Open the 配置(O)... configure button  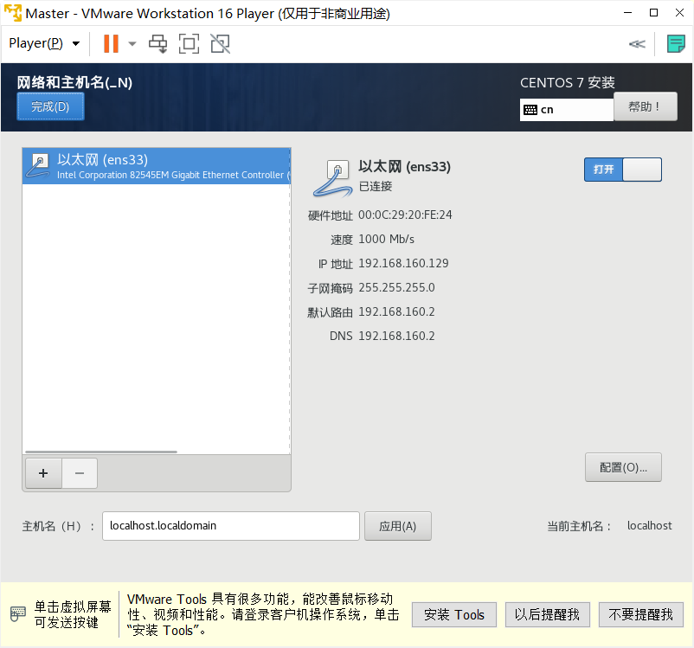(x=623, y=467)
